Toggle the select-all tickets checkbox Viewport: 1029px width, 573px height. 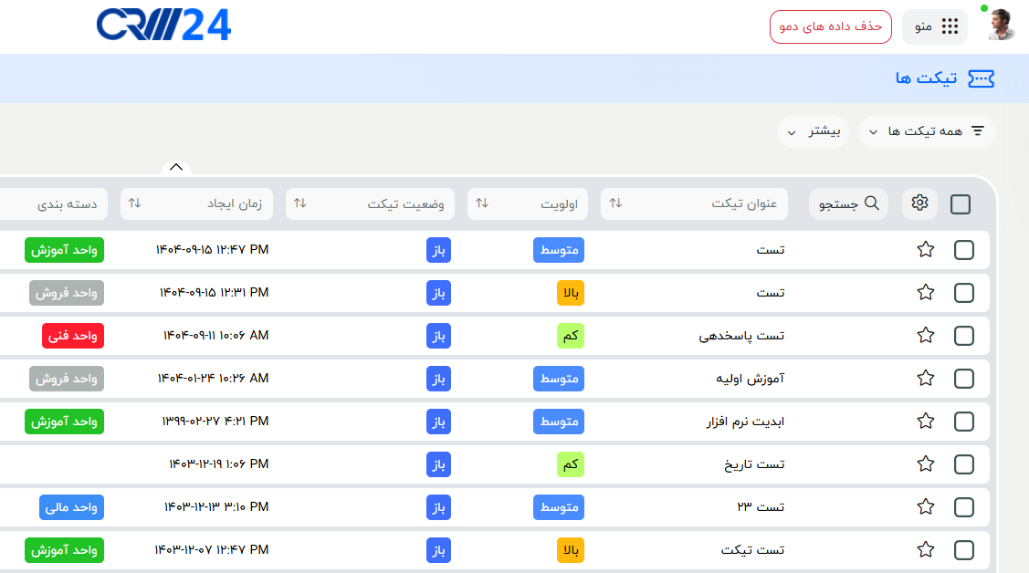coord(961,204)
